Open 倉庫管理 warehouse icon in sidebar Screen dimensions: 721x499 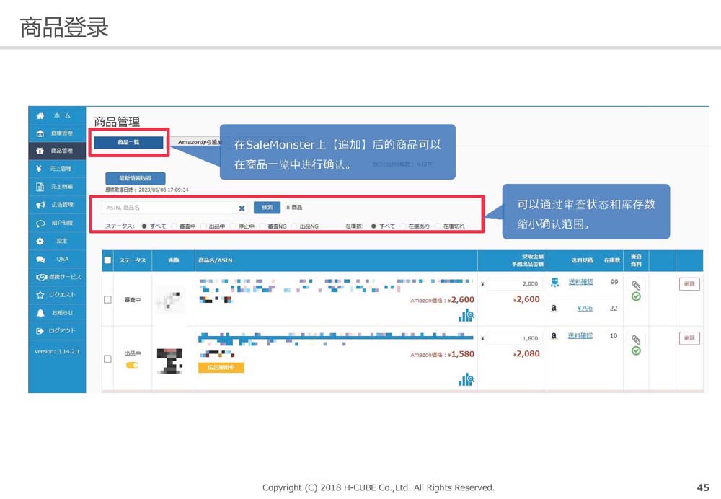click(40, 133)
